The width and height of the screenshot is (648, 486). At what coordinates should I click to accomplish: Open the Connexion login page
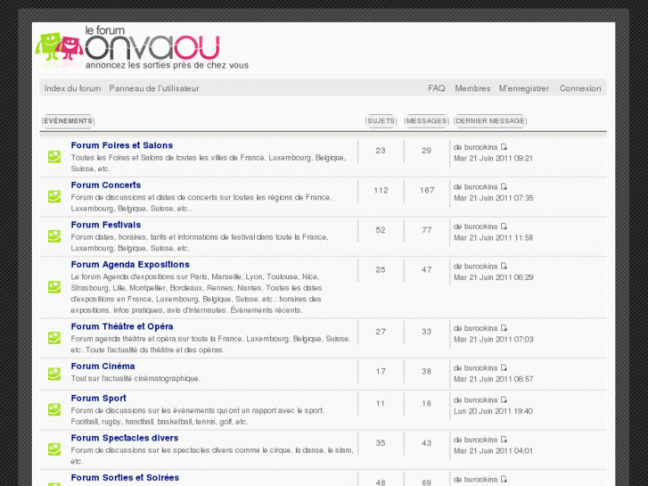(x=580, y=88)
